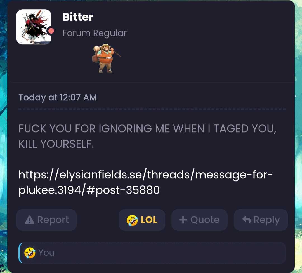
Task: Open the reactions list showing You
Action: (x=46, y=253)
